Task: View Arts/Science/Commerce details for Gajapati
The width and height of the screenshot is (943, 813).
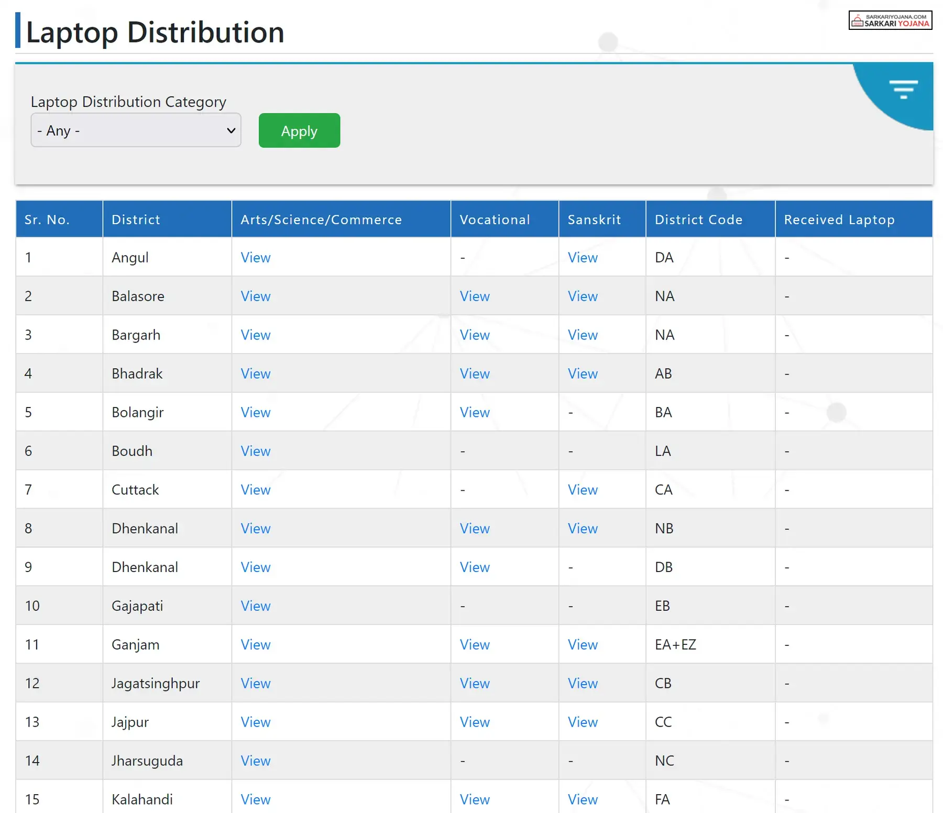Action: point(255,606)
